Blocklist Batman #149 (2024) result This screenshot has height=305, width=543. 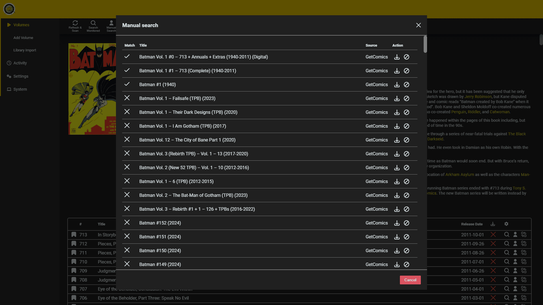click(x=406, y=265)
